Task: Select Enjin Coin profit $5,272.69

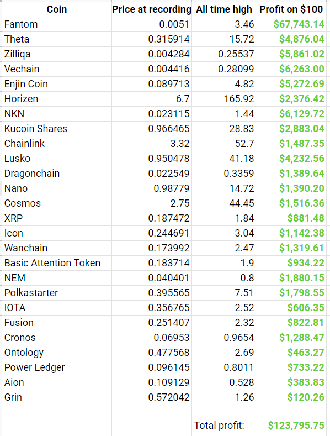Action: click(291, 84)
